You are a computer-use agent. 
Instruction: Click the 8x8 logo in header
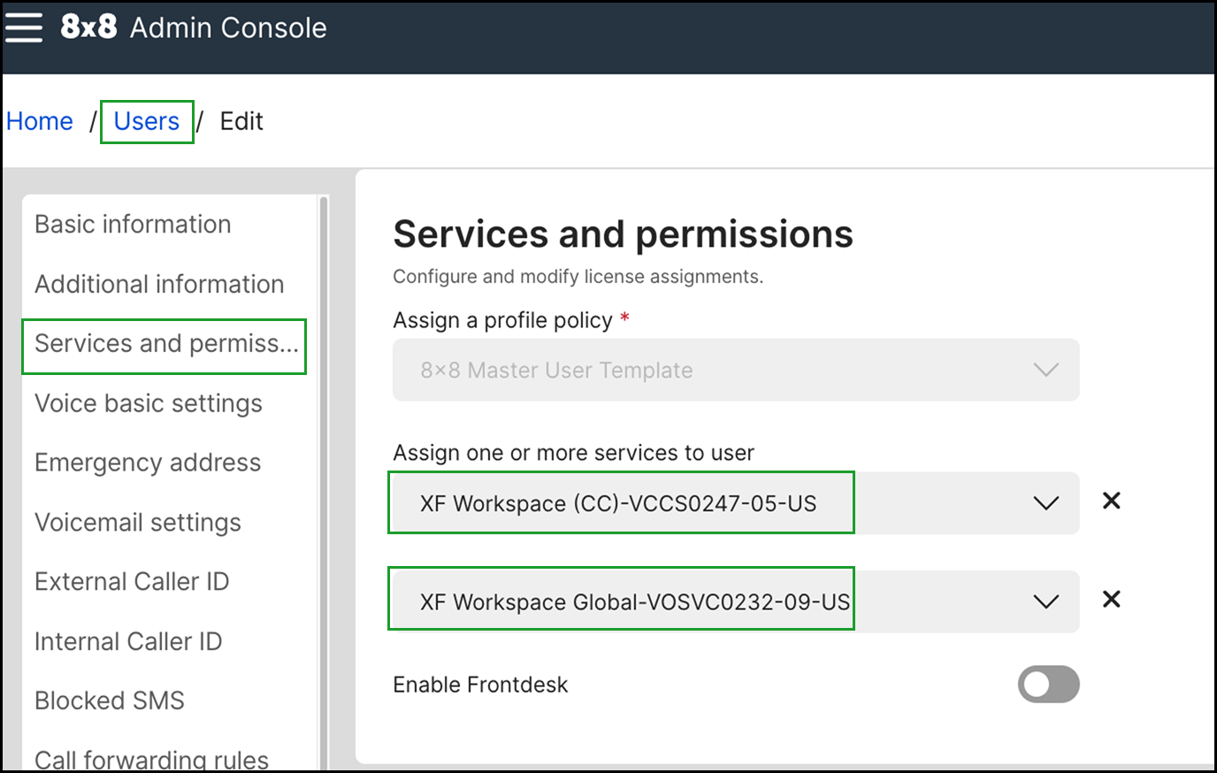[88, 27]
